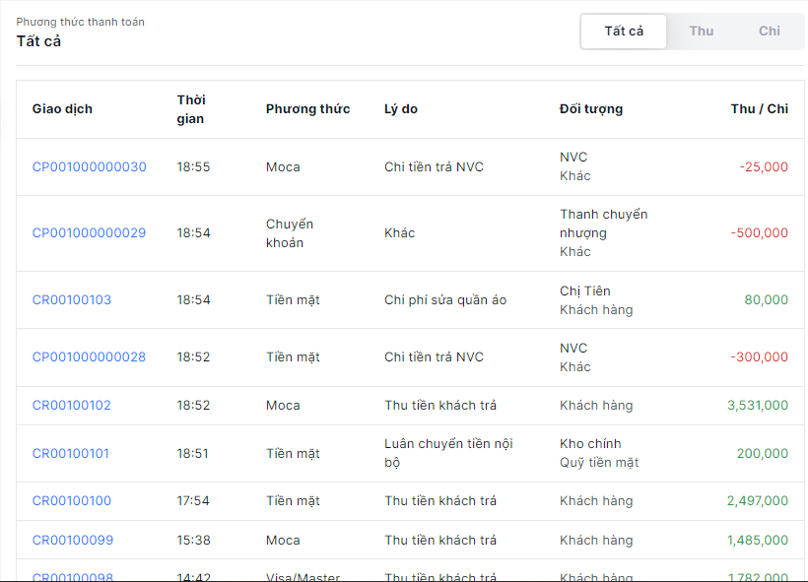Open transaction CP001000000030

pyautogui.click(x=89, y=167)
